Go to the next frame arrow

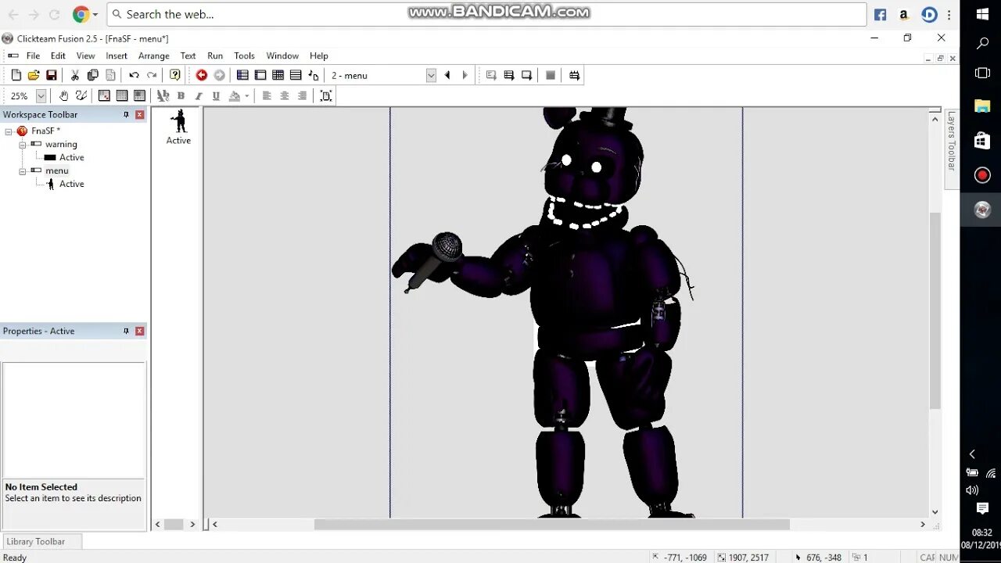(465, 75)
